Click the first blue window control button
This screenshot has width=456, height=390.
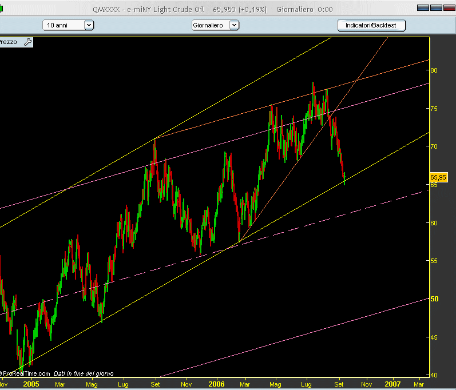pos(423,8)
